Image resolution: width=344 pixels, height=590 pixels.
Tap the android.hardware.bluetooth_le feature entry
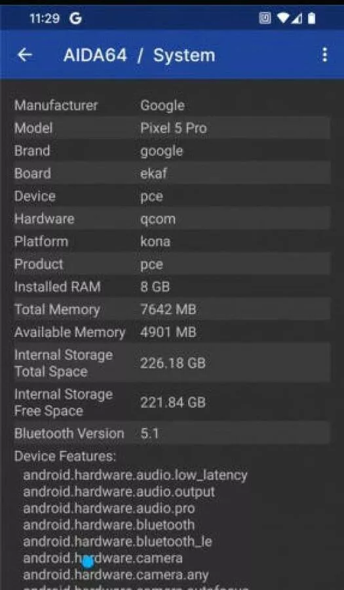click(118, 541)
